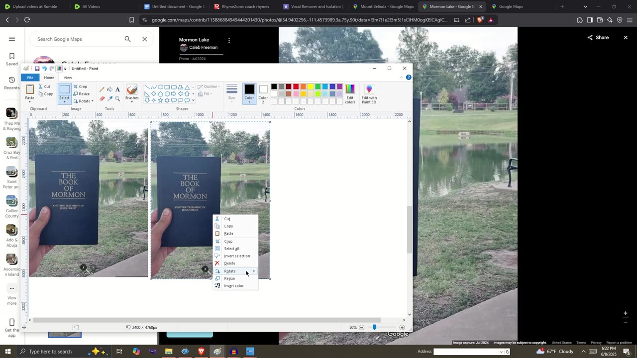Select the Pencil tool in Paint
637x358 pixels.
coord(102,89)
